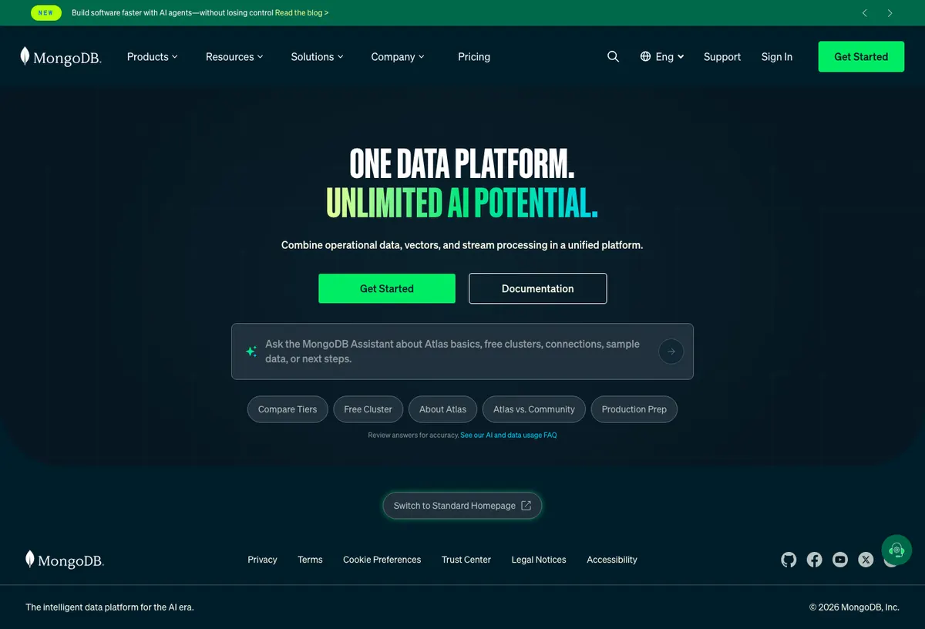This screenshot has height=629, width=925.
Task: Select the Atlas vs. Community chip
Action: [x=534, y=409]
